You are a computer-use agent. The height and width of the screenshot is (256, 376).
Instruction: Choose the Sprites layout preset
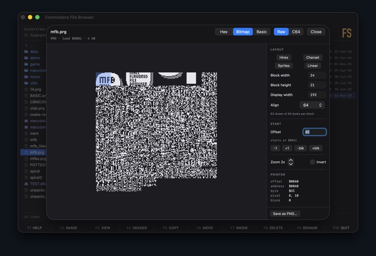(x=284, y=66)
